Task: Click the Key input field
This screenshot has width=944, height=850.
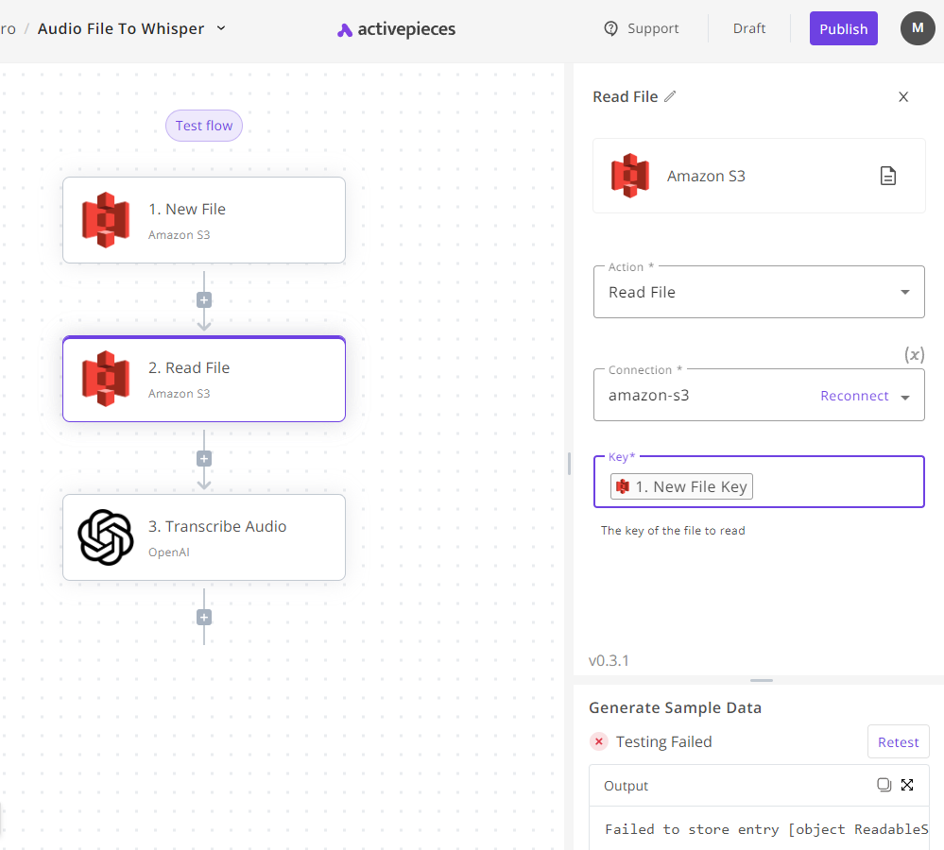Action: click(x=759, y=482)
